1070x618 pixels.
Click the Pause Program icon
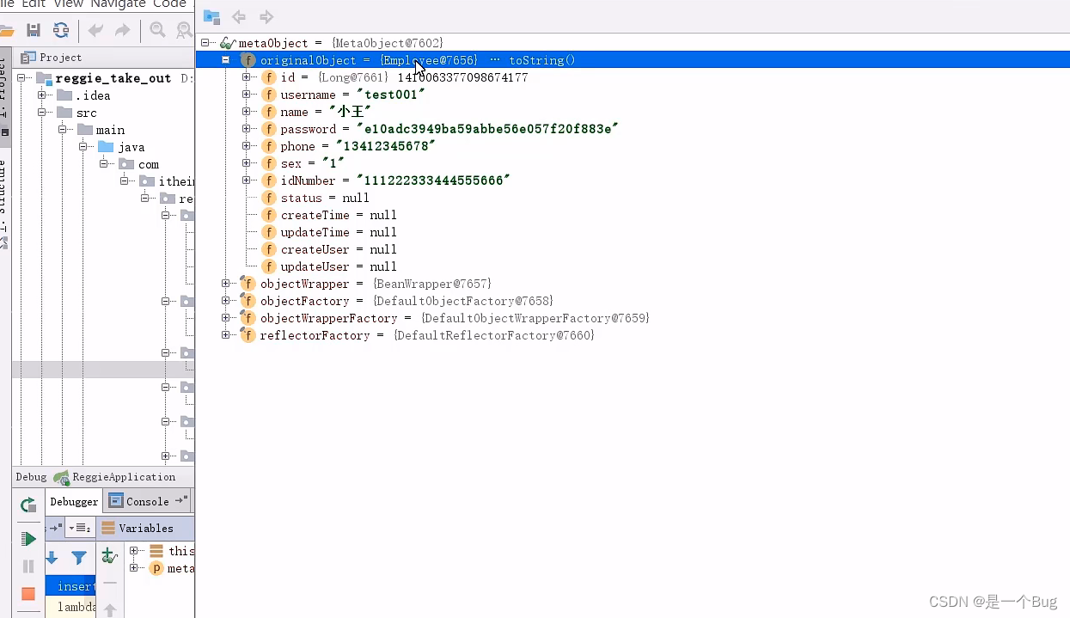click(28, 566)
